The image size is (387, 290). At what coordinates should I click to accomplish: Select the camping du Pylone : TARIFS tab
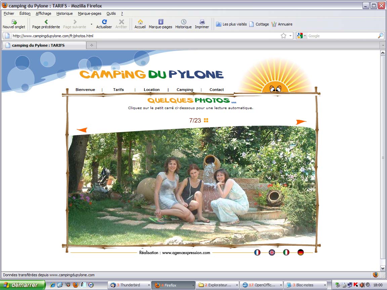[x=44, y=45]
